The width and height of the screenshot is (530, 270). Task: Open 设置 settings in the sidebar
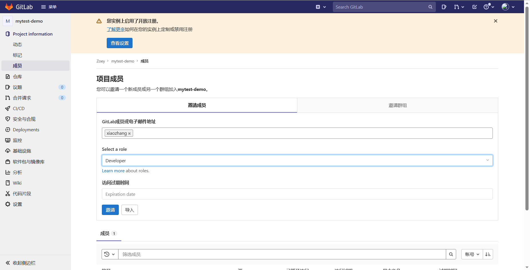(17, 204)
